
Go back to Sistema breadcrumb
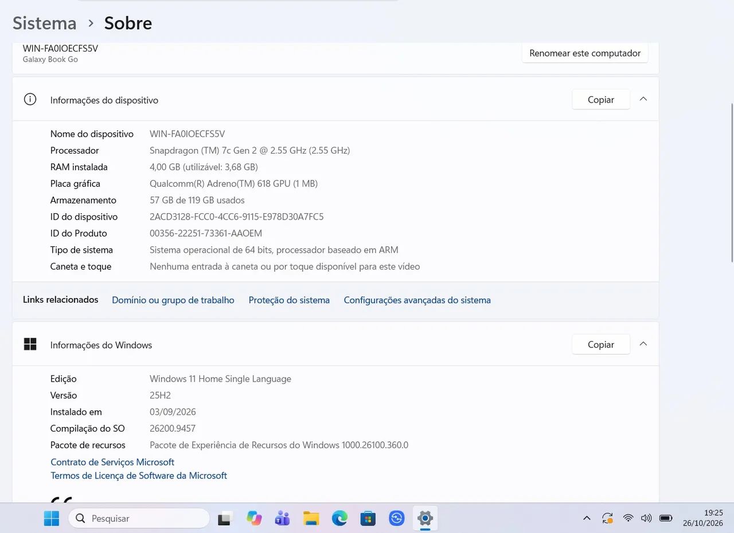coord(45,23)
